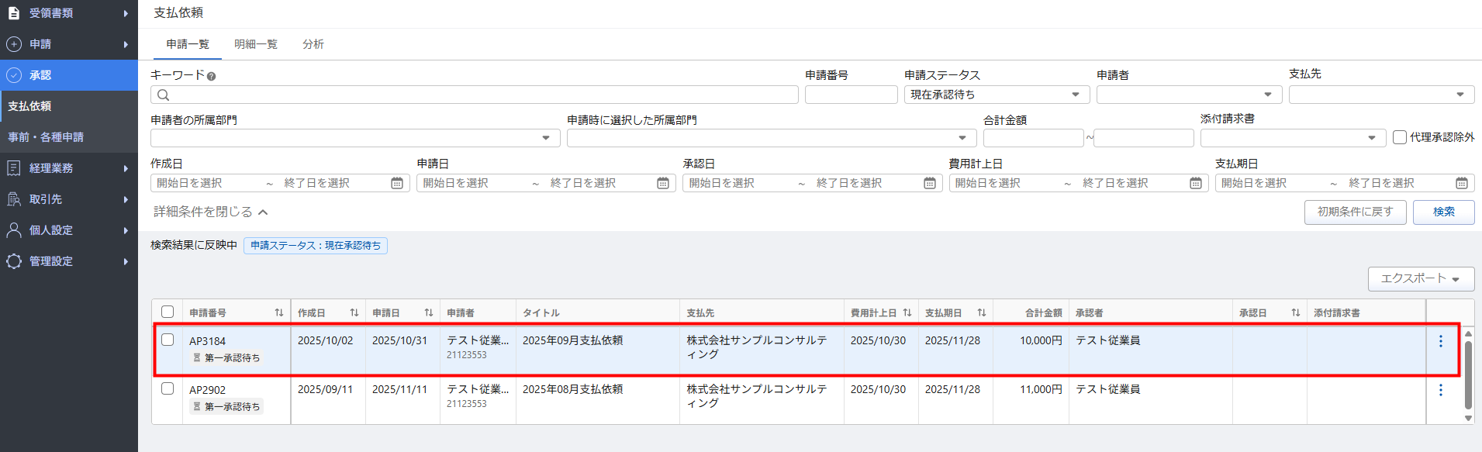Tick the checkbox for row AP3184
The height and width of the screenshot is (452, 1482).
[168, 340]
